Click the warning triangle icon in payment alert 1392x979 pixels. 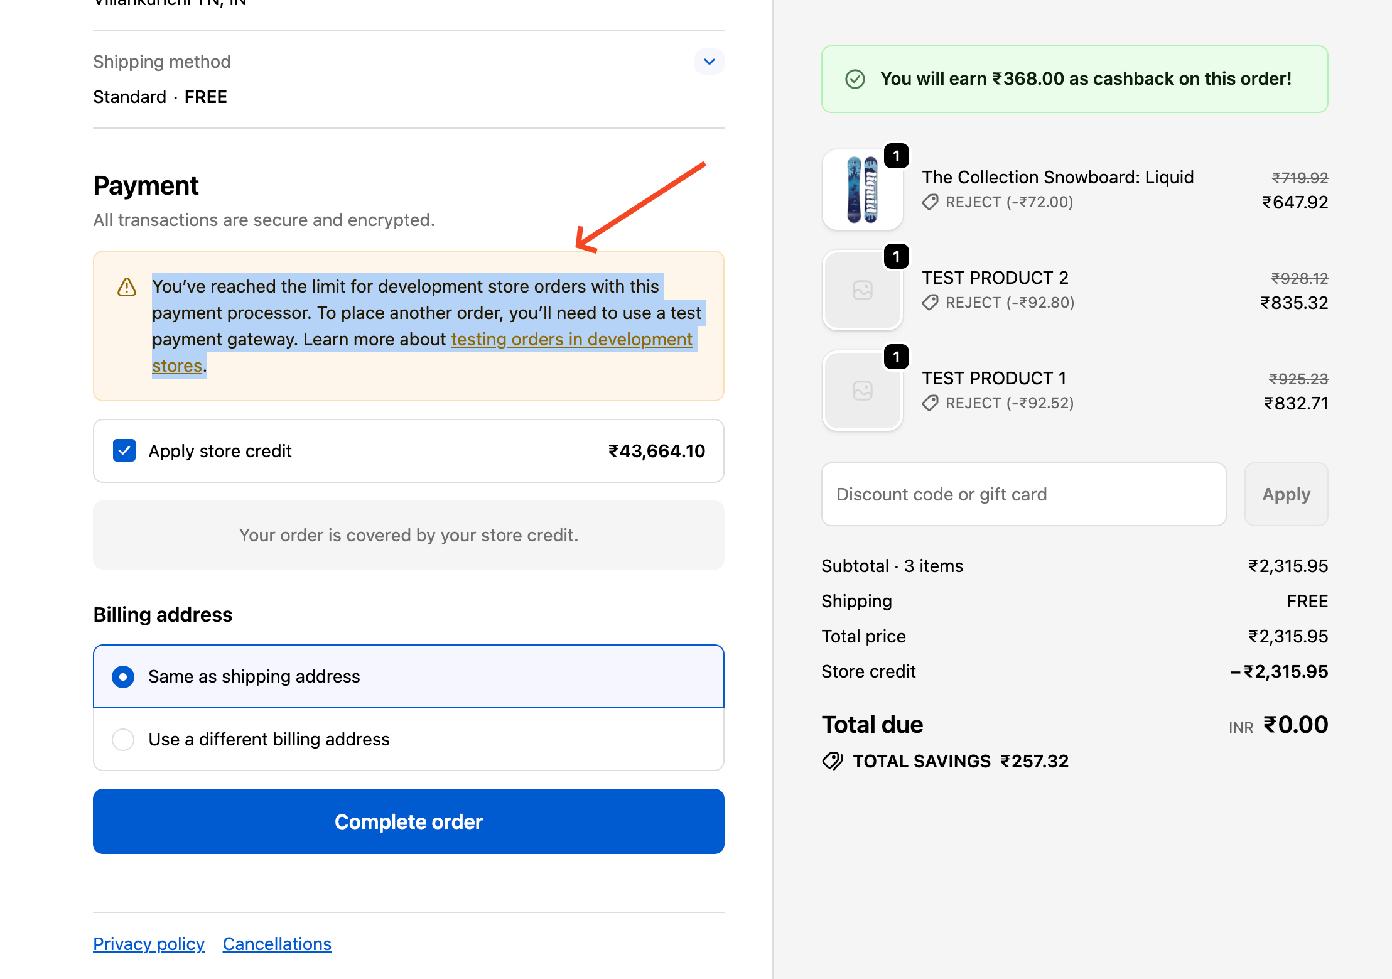[x=127, y=288]
